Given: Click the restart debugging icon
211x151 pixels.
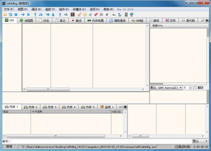Looking at the screenshot, I should tap(10, 14).
